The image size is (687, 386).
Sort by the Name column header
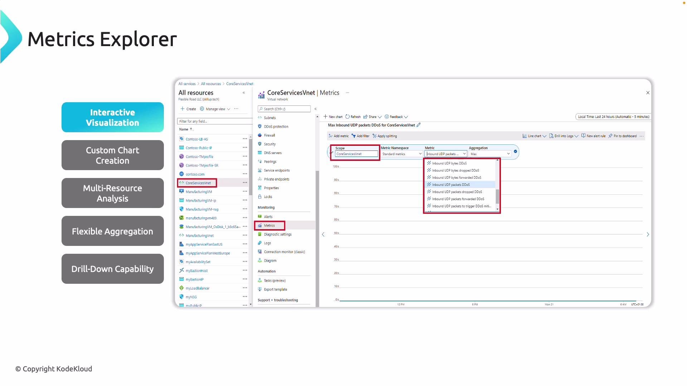point(186,129)
